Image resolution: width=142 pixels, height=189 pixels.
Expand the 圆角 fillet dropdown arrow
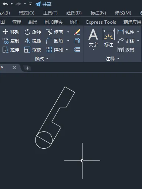pos(68,41)
